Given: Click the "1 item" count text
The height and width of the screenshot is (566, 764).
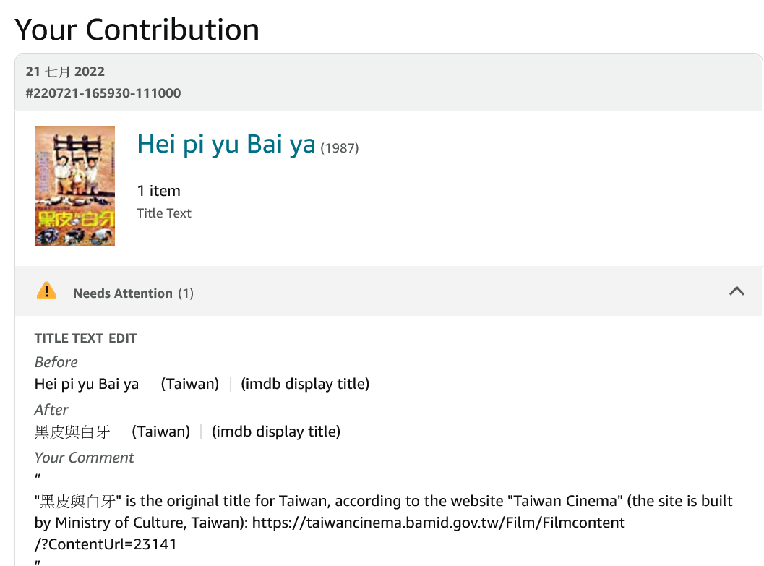Looking at the screenshot, I should (158, 191).
